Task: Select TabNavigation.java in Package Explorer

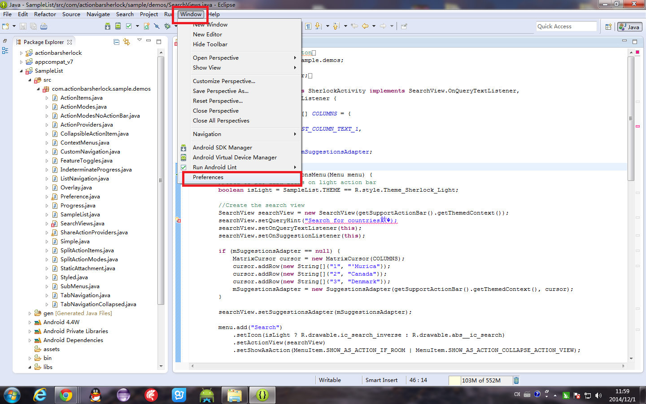Action: [85, 295]
